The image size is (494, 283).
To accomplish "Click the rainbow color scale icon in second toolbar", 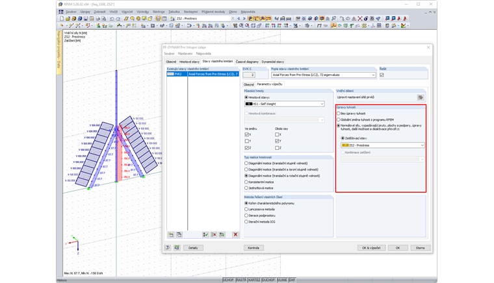I will pyautogui.click(x=404, y=26).
